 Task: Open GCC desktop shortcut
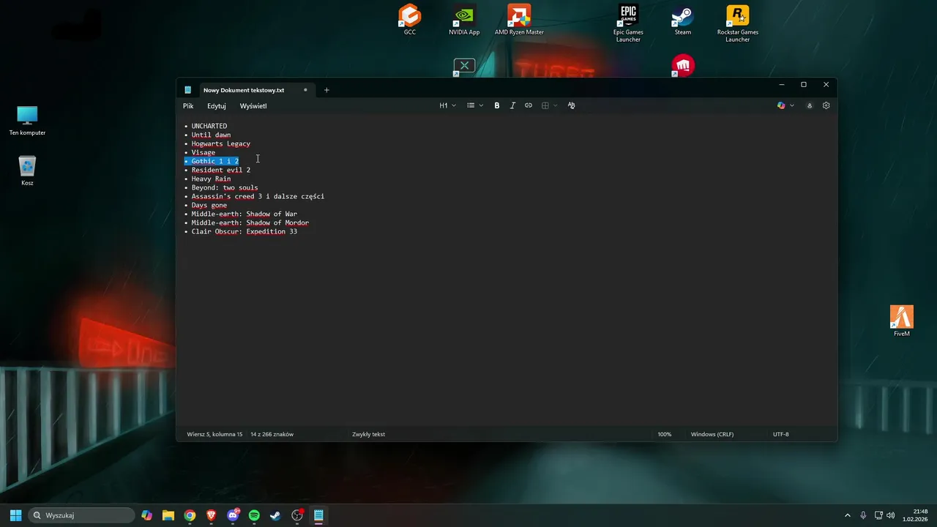[x=410, y=20]
